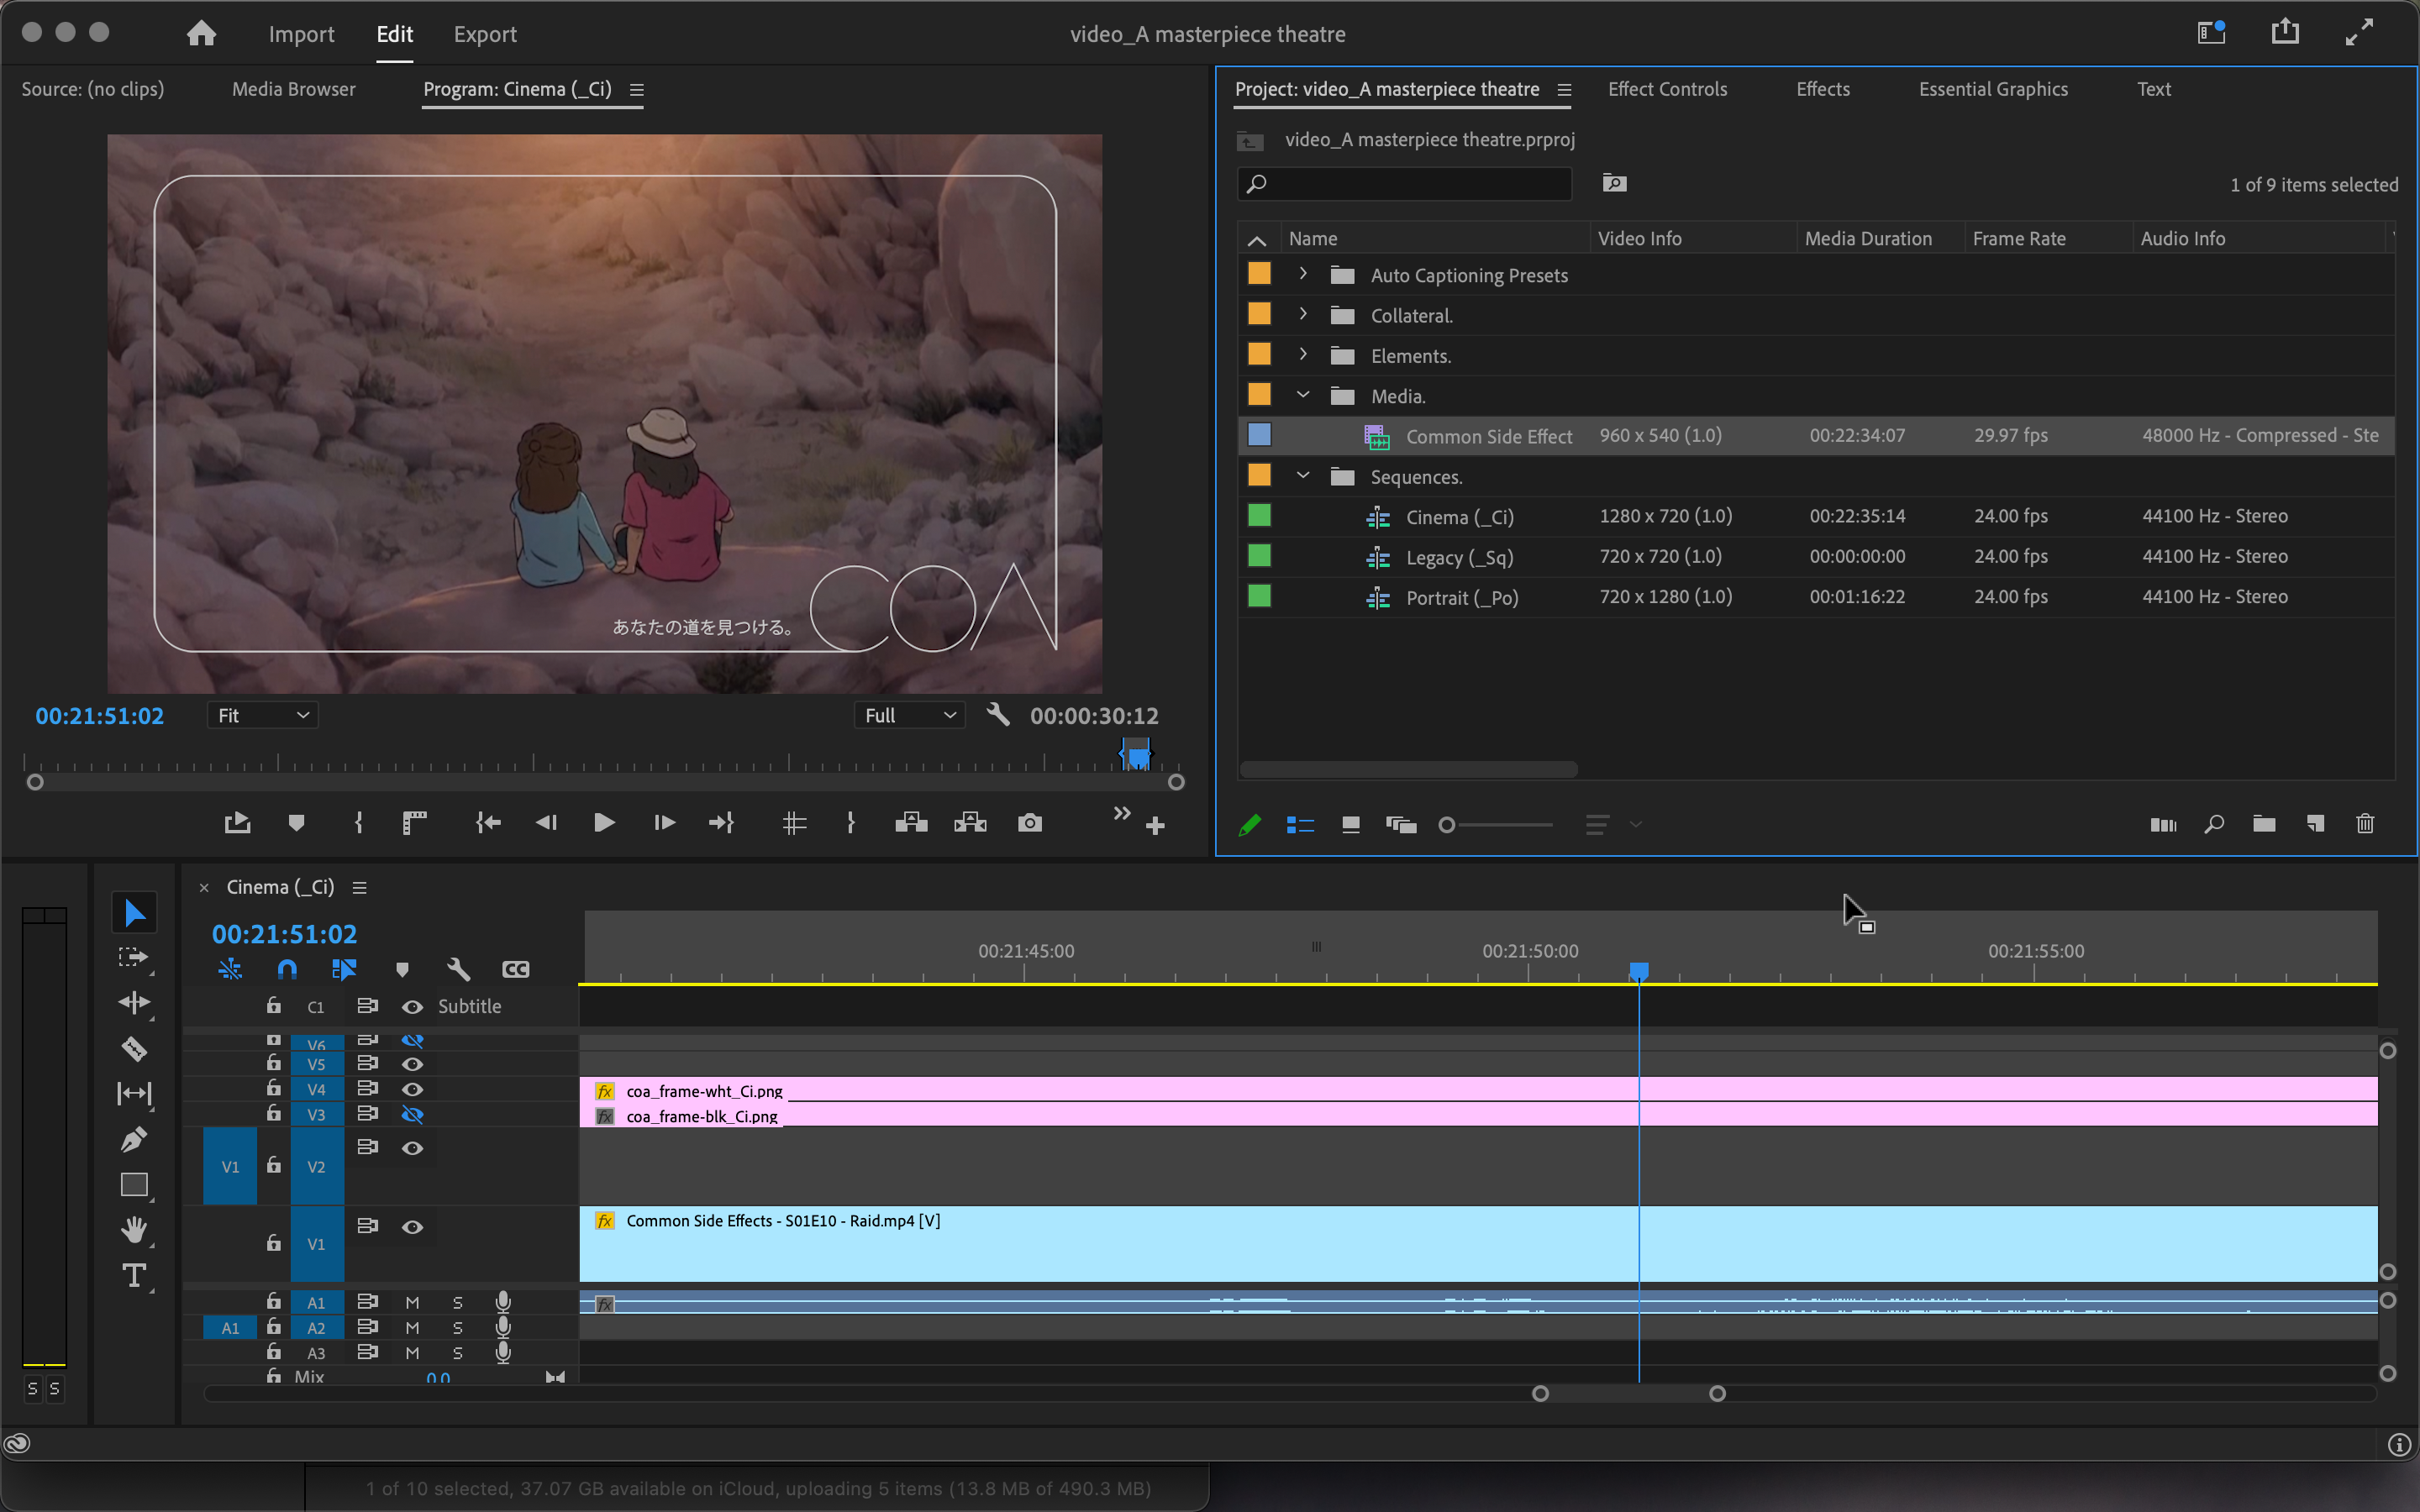Screen dimensions: 2420x1512
Task: Open the Essential Graphics tab
Action: [x=1992, y=89]
